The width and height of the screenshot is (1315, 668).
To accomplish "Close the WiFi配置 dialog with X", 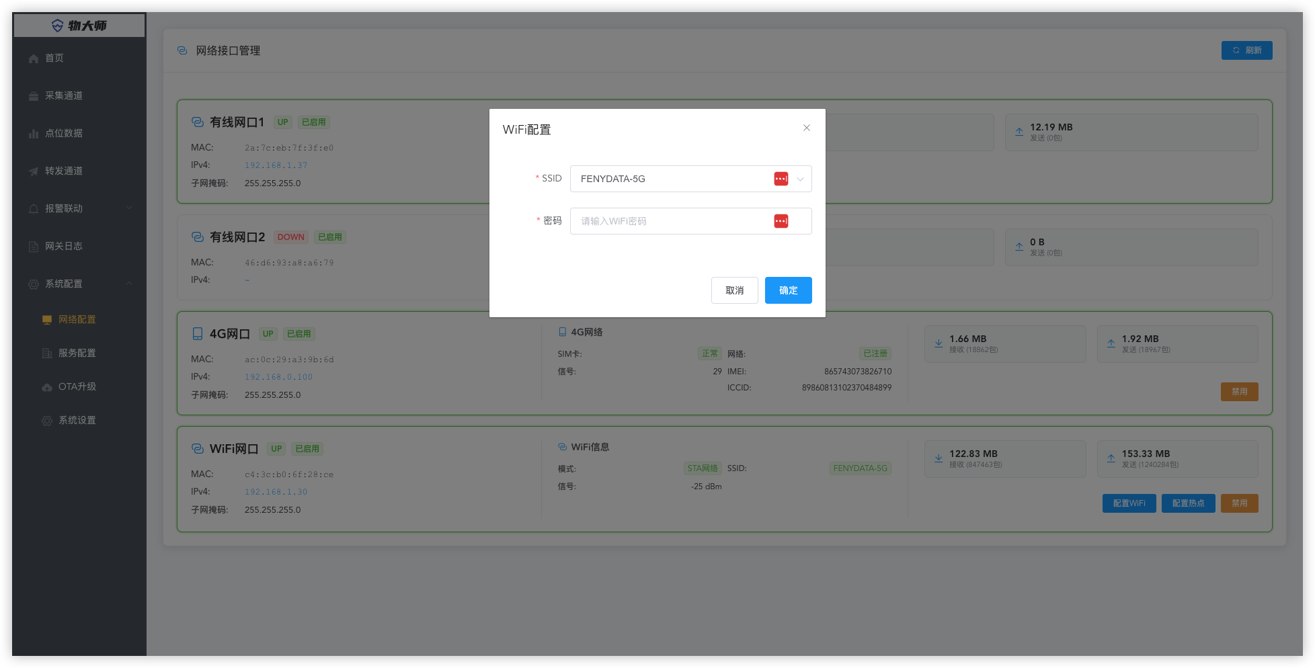I will 806,128.
